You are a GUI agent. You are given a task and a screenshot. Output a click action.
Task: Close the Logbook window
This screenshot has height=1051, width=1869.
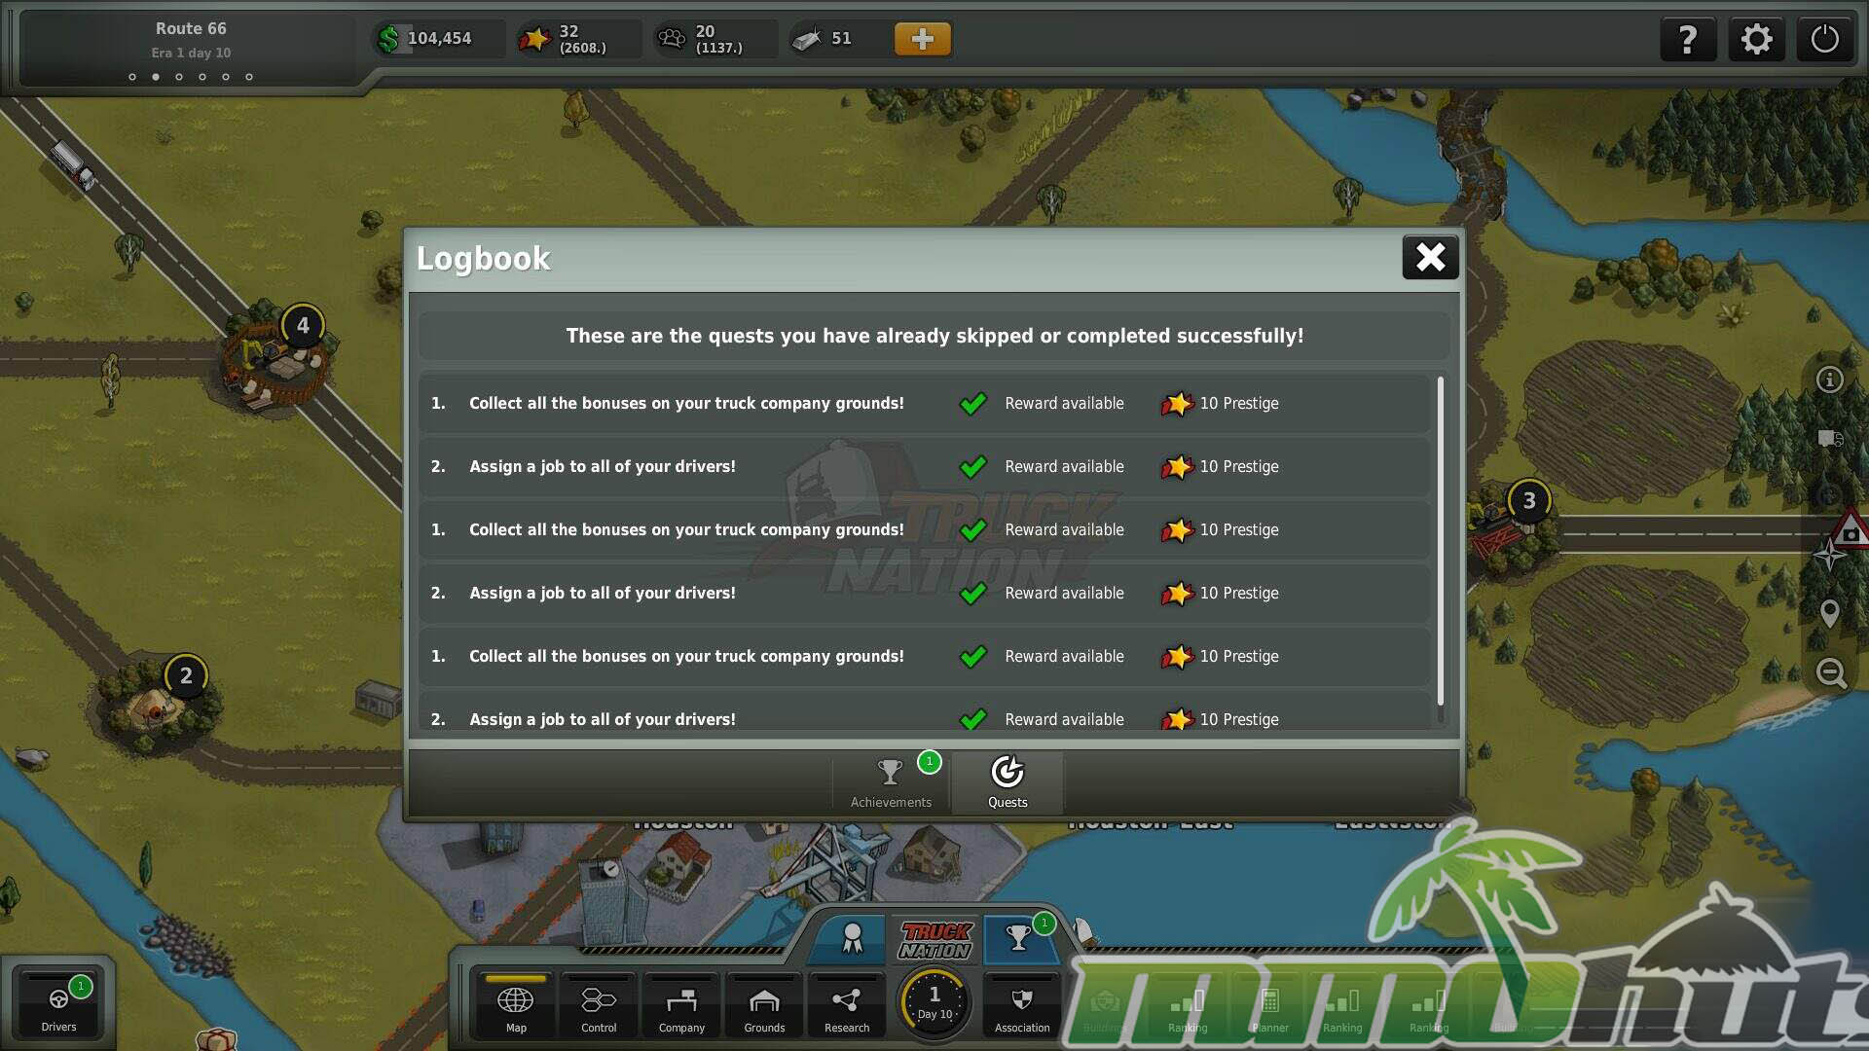point(1430,258)
